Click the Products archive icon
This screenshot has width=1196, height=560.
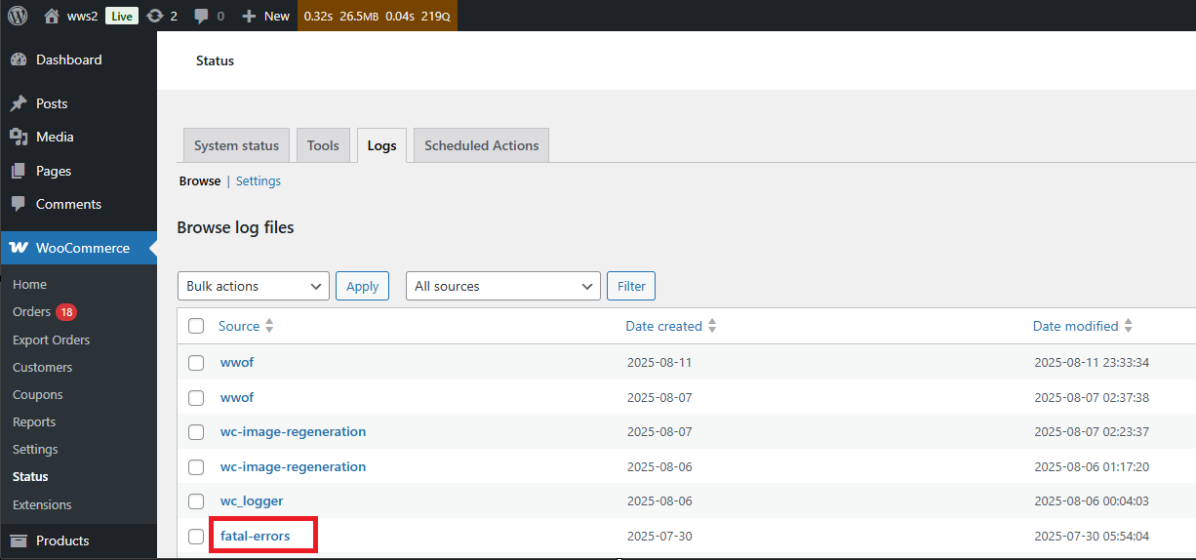[x=19, y=540]
